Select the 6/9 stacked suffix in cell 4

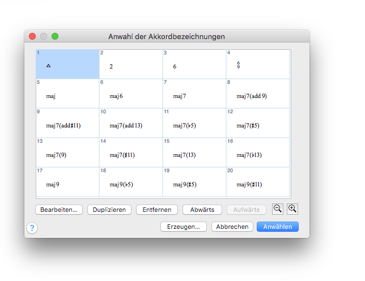coord(258,64)
